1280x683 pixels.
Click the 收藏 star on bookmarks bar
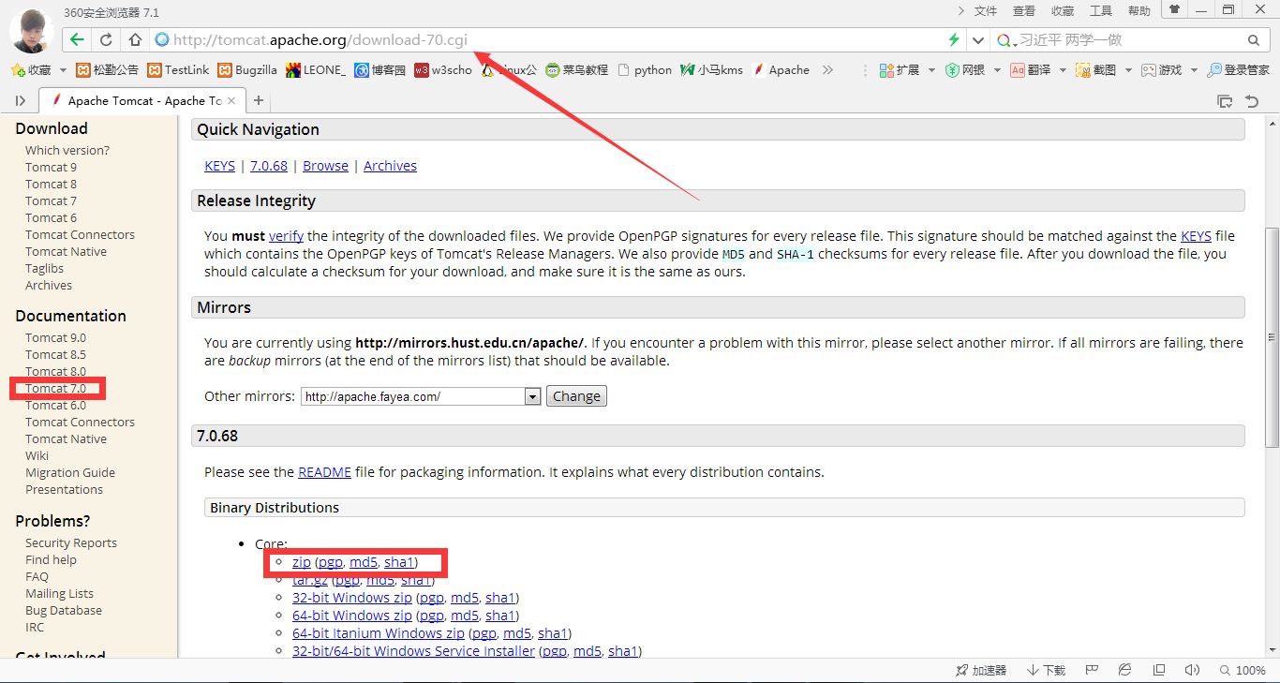[x=31, y=70]
